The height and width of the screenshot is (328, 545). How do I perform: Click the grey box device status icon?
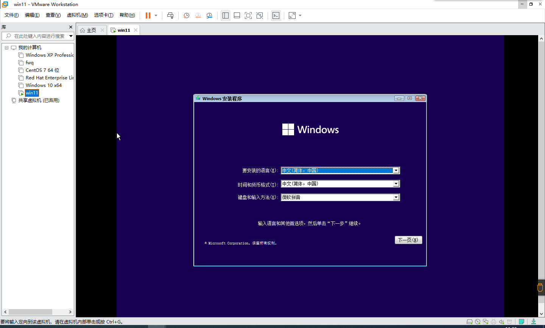pos(509,322)
